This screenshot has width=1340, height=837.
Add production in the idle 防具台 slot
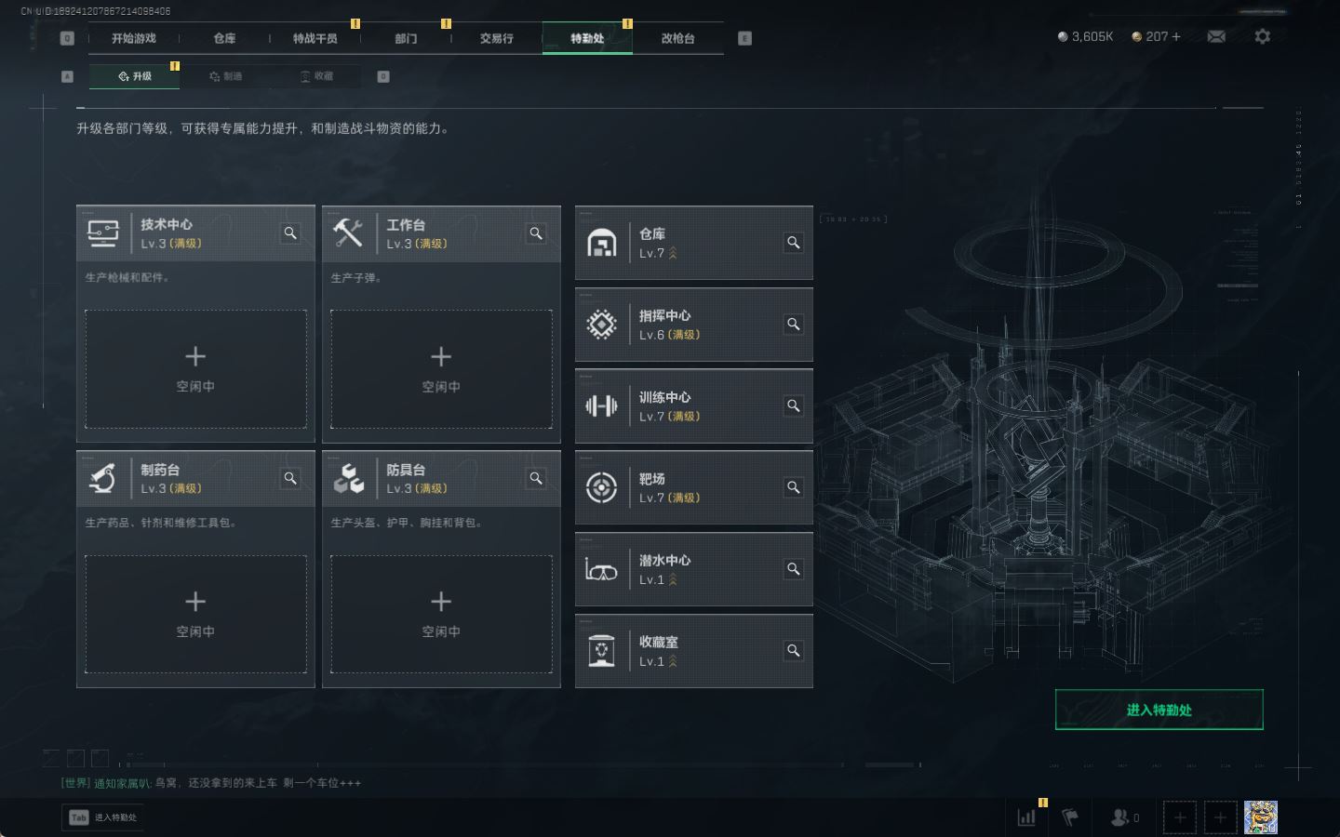click(441, 614)
